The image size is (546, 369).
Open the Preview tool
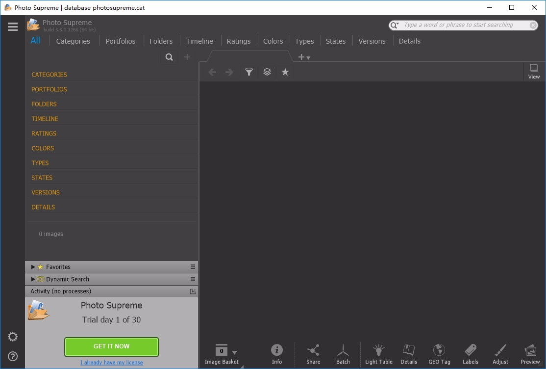(x=530, y=354)
